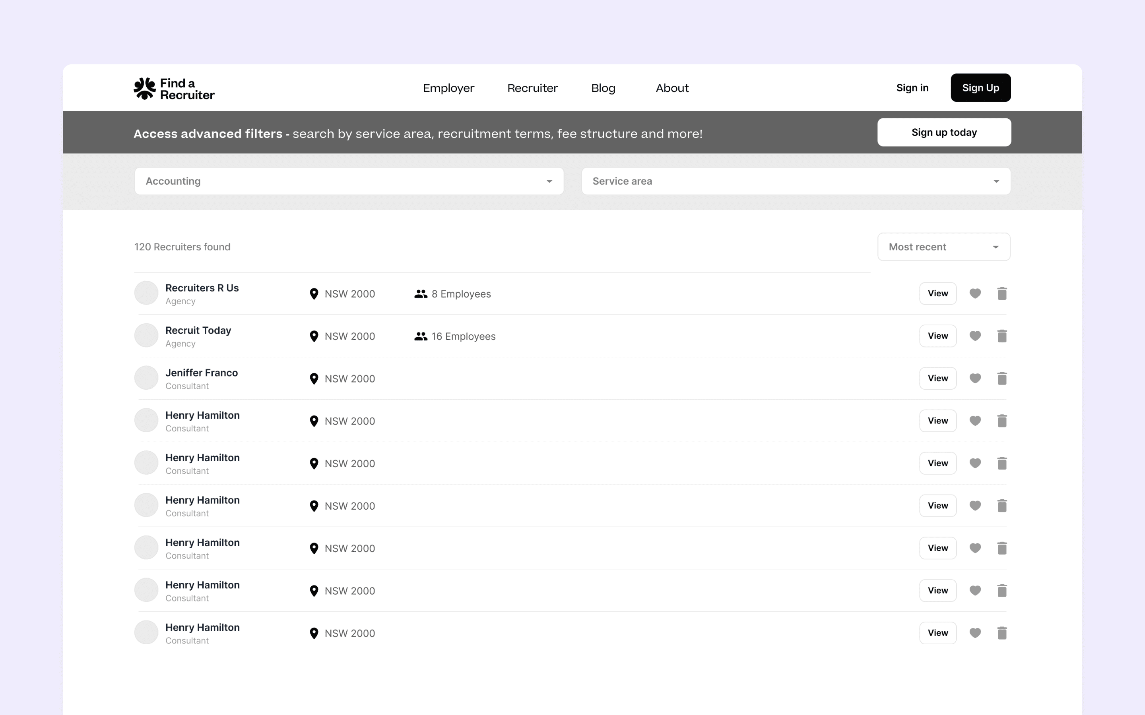
Task: Favorite Recruiters R Us with heart icon
Action: tap(975, 294)
